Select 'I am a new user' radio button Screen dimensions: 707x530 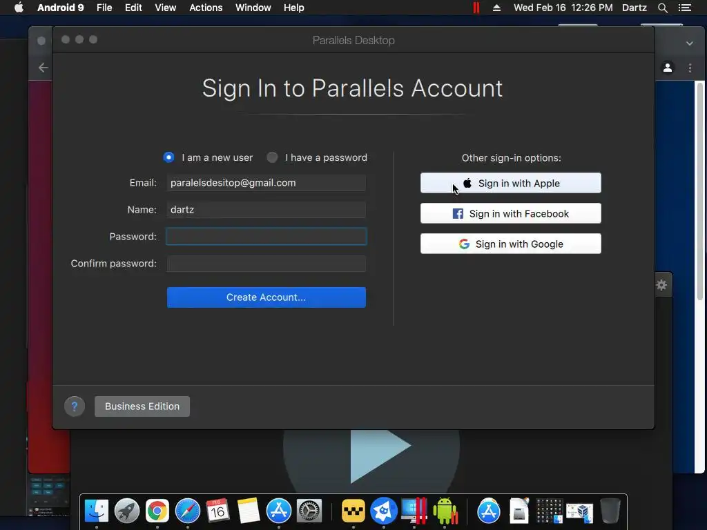(168, 157)
